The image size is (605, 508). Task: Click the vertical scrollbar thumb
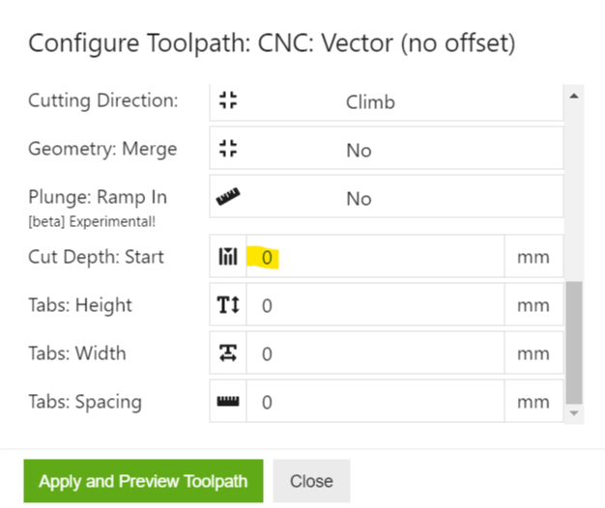click(x=574, y=343)
